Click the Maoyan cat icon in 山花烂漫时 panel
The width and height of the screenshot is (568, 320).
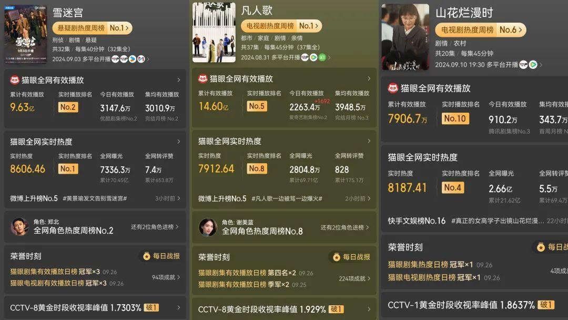coord(393,88)
